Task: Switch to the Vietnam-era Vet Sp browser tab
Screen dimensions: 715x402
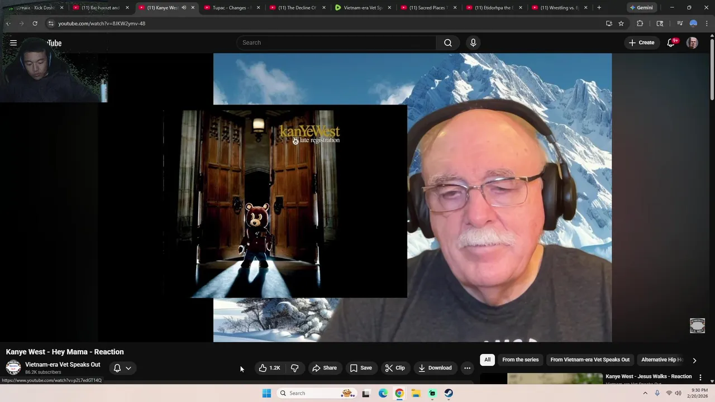Action: click(363, 8)
